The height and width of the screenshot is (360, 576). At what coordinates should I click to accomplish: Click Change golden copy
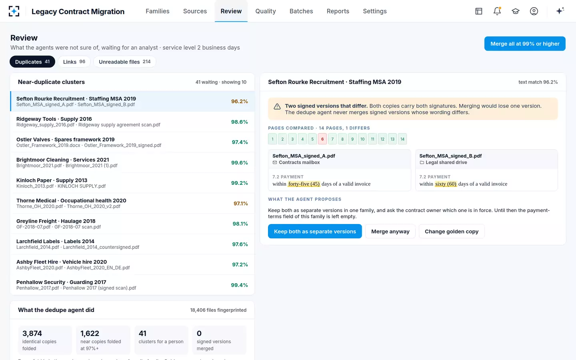[452, 231]
